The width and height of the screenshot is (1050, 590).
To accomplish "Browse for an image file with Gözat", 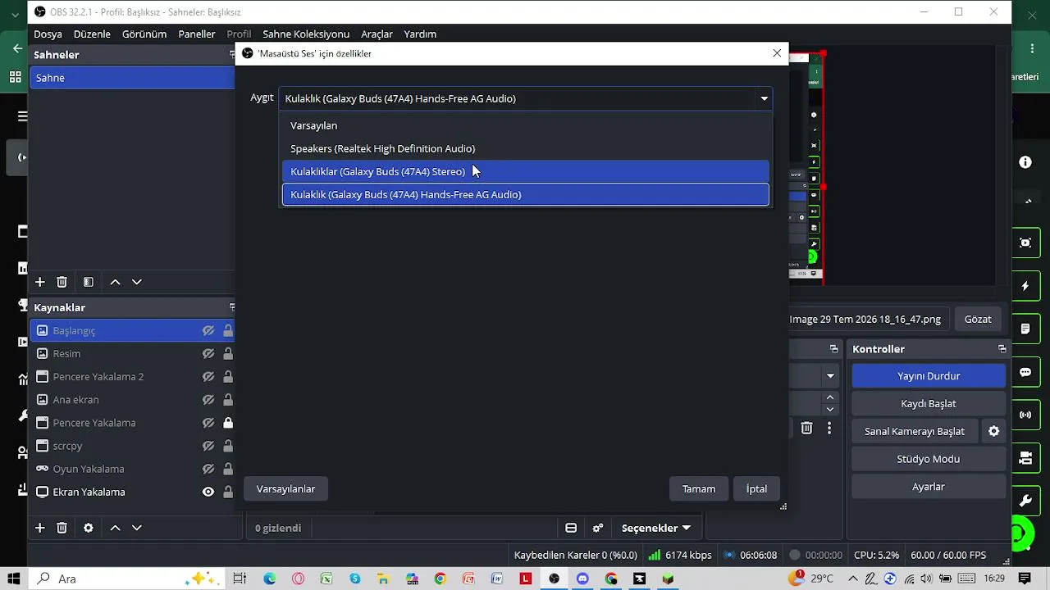I will (978, 319).
